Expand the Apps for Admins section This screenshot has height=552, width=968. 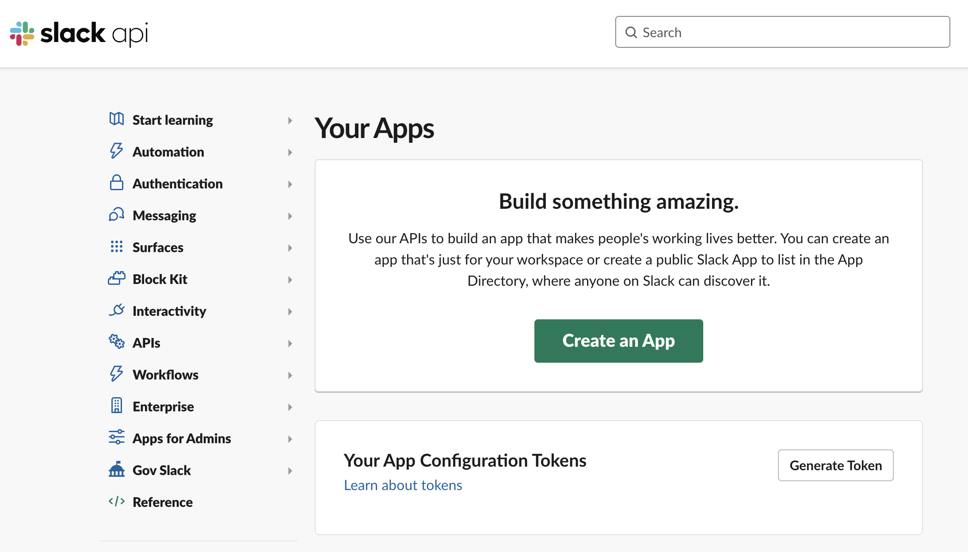coord(290,439)
